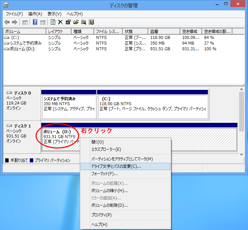Click プロパティ(P) in the context menu
This screenshot has height=230, width=248.
pos(101,215)
